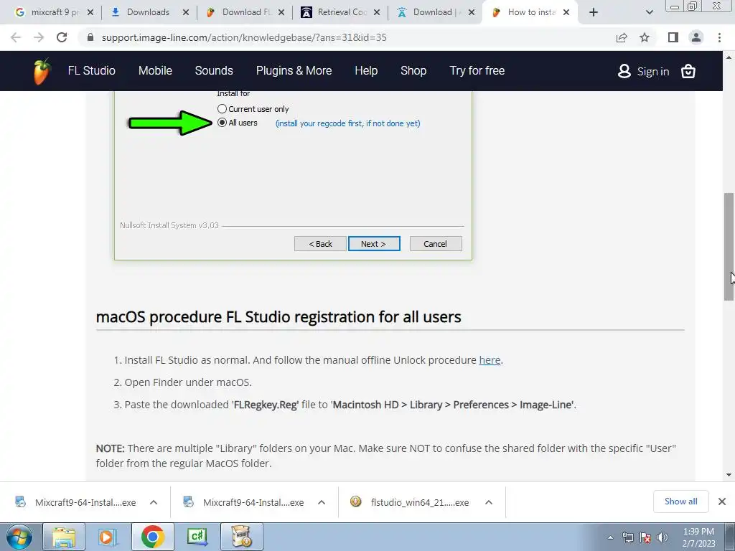Click the FL Studio fruit logo
Image resolution: width=735 pixels, height=551 pixels.
tap(42, 71)
